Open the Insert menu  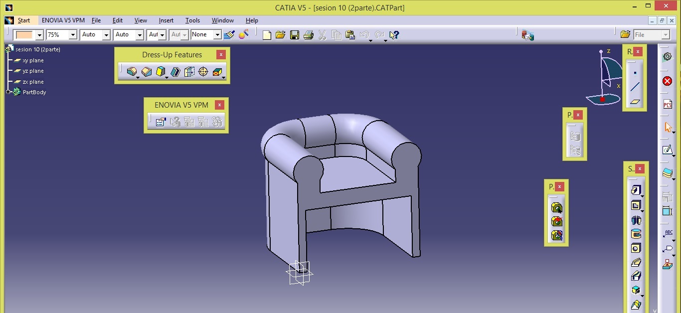[x=166, y=20]
